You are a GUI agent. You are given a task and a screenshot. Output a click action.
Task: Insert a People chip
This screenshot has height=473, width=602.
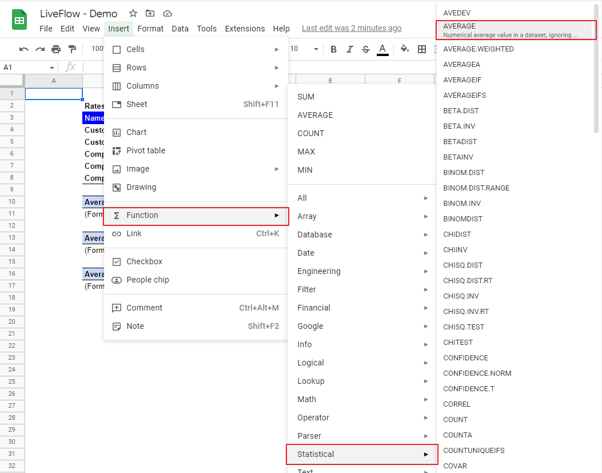(196, 280)
